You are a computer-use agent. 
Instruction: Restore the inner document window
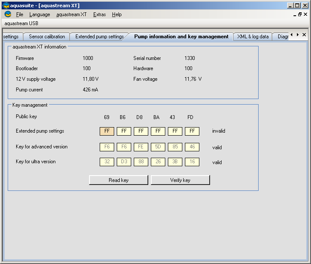(x=300, y=14)
